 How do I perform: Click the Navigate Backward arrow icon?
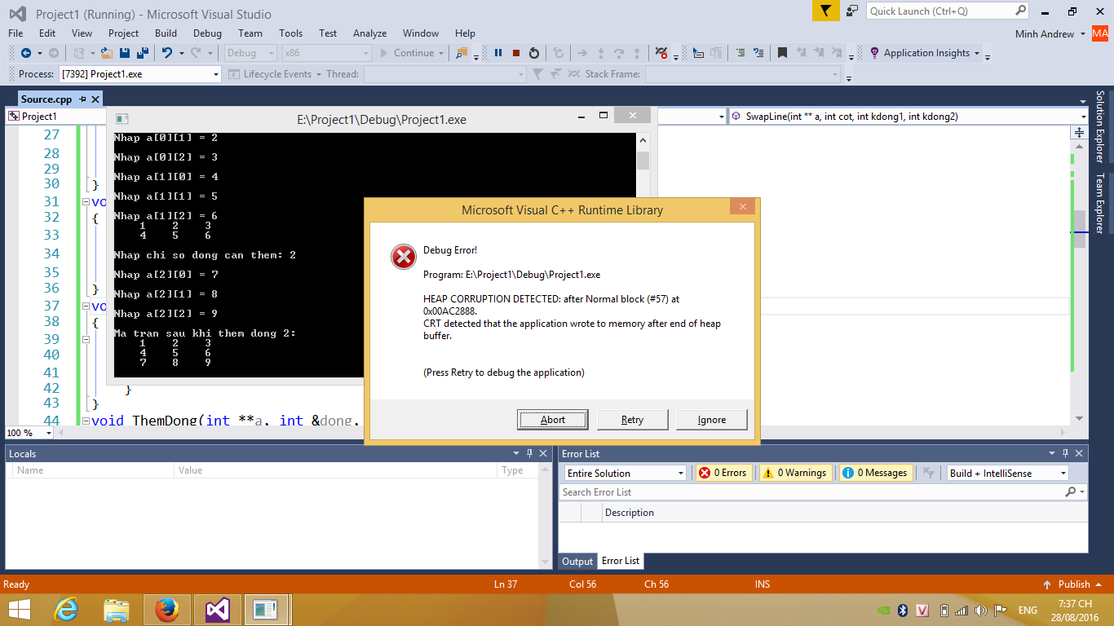(x=25, y=53)
